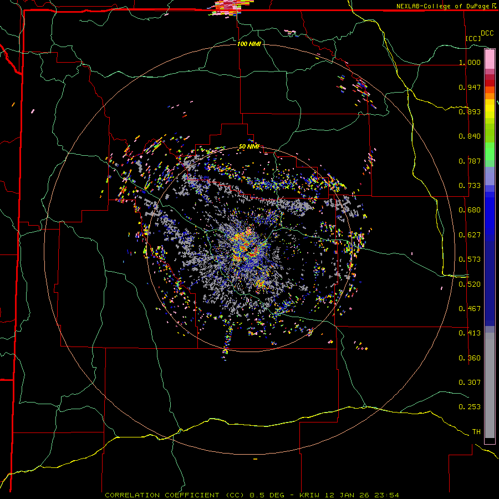Select the 0.733 scale value
This screenshot has width=499, height=499.
[x=470, y=186]
